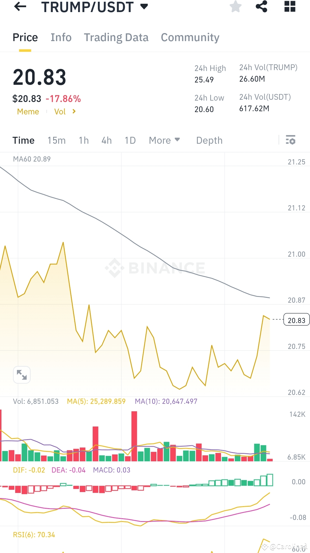310x553 pixels.
Task: Enable the 15m candle interval
Action: [x=56, y=140]
